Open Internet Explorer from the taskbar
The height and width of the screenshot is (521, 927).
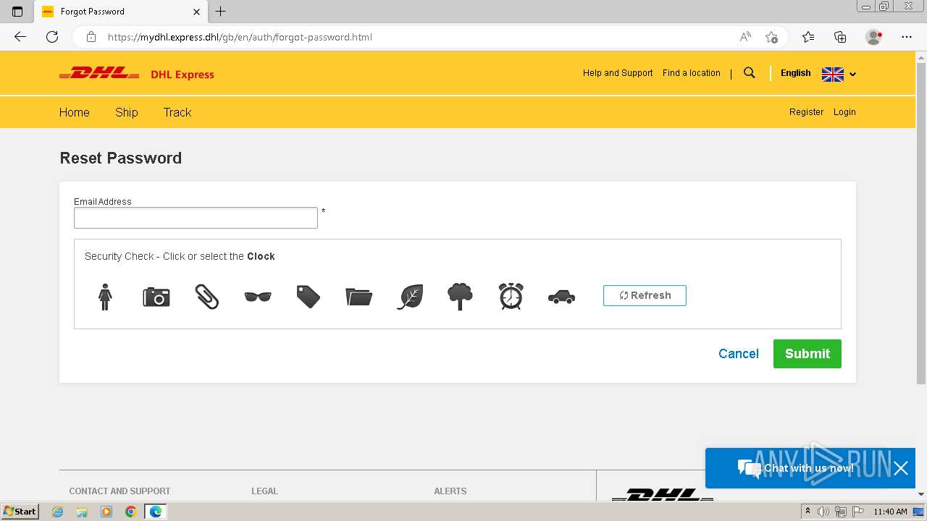[58, 512]
